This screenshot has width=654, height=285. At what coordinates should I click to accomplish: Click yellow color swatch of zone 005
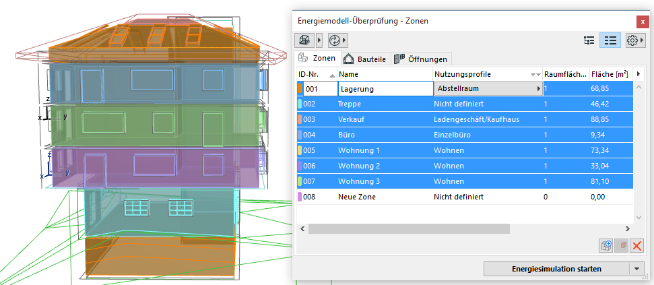(300, 150)
